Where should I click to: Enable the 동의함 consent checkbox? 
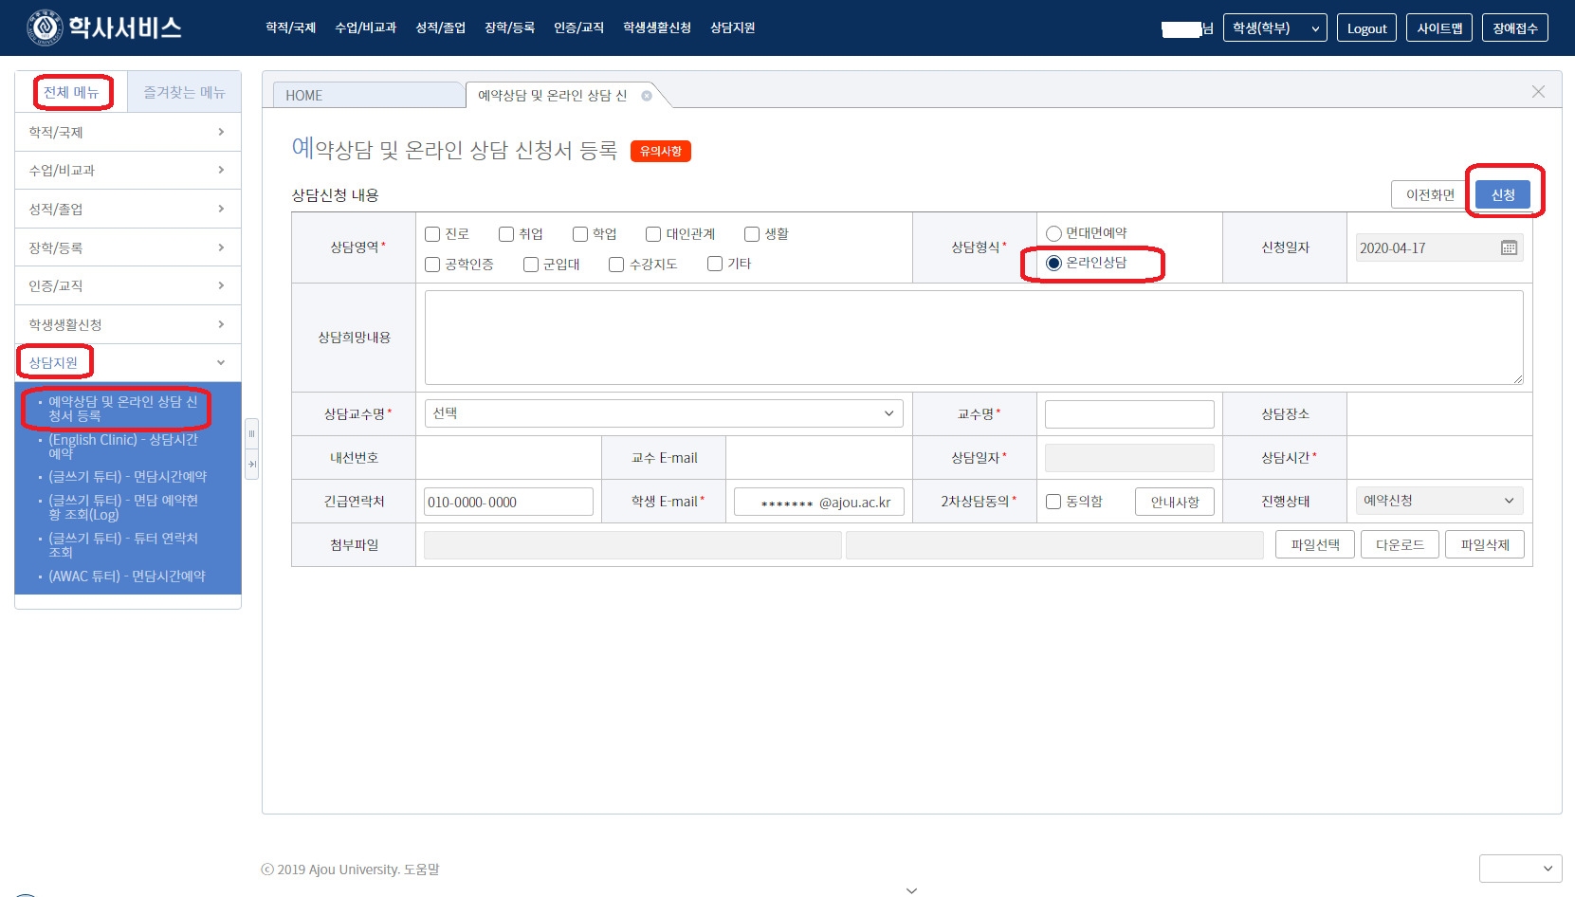pyautogui.click(x=1053, y=502)
